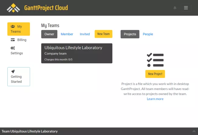This screenshot has width=198, height=135.
Task: Switch to the Member tab
Action: (x=67, y=34)
